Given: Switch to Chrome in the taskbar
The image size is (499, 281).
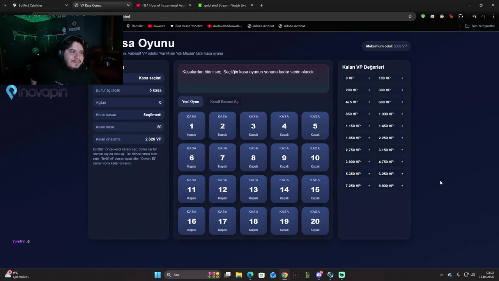Looking at the screenshot, I should point(285,275).
